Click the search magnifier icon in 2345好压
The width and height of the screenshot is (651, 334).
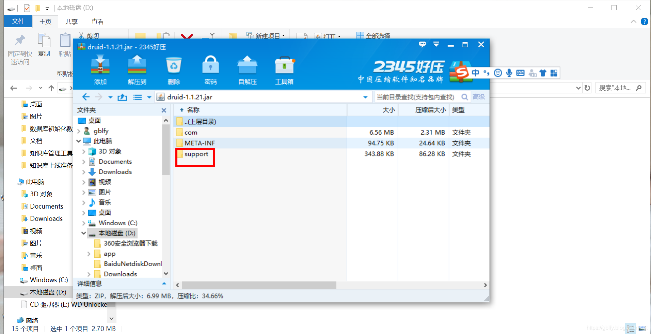coord(465,97)
